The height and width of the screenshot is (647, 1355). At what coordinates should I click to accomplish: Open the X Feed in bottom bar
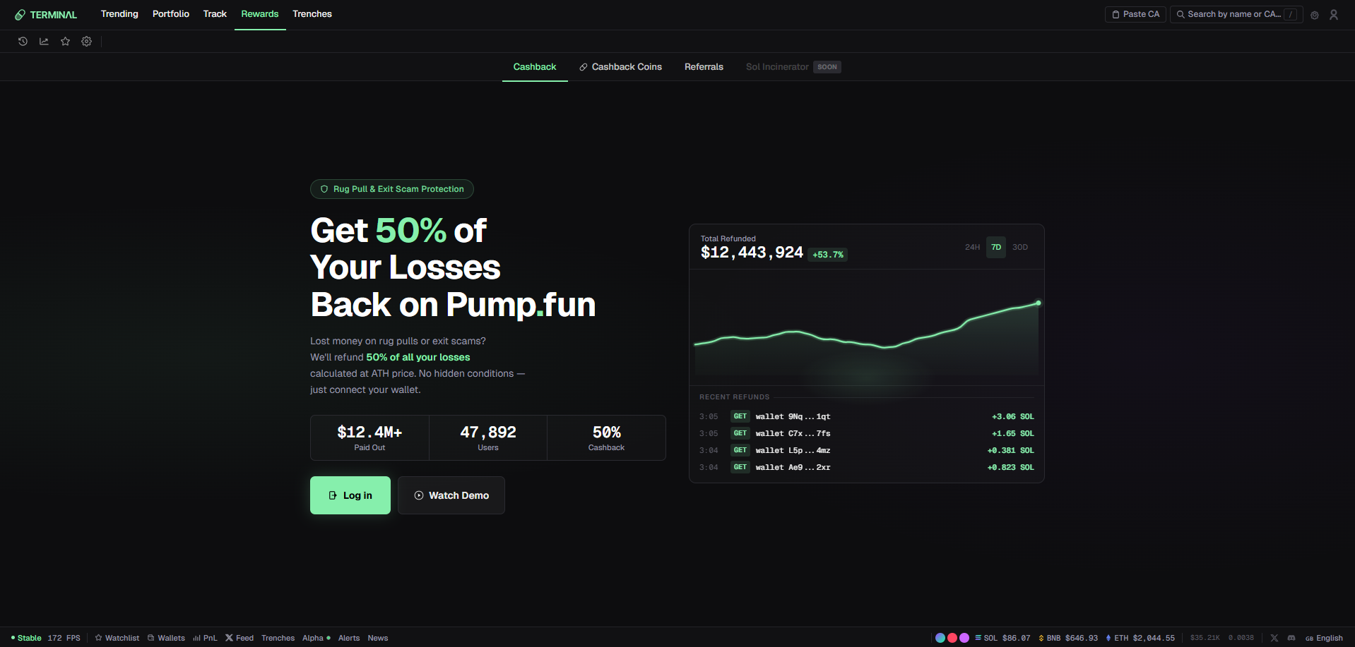(x=239, y=638)
